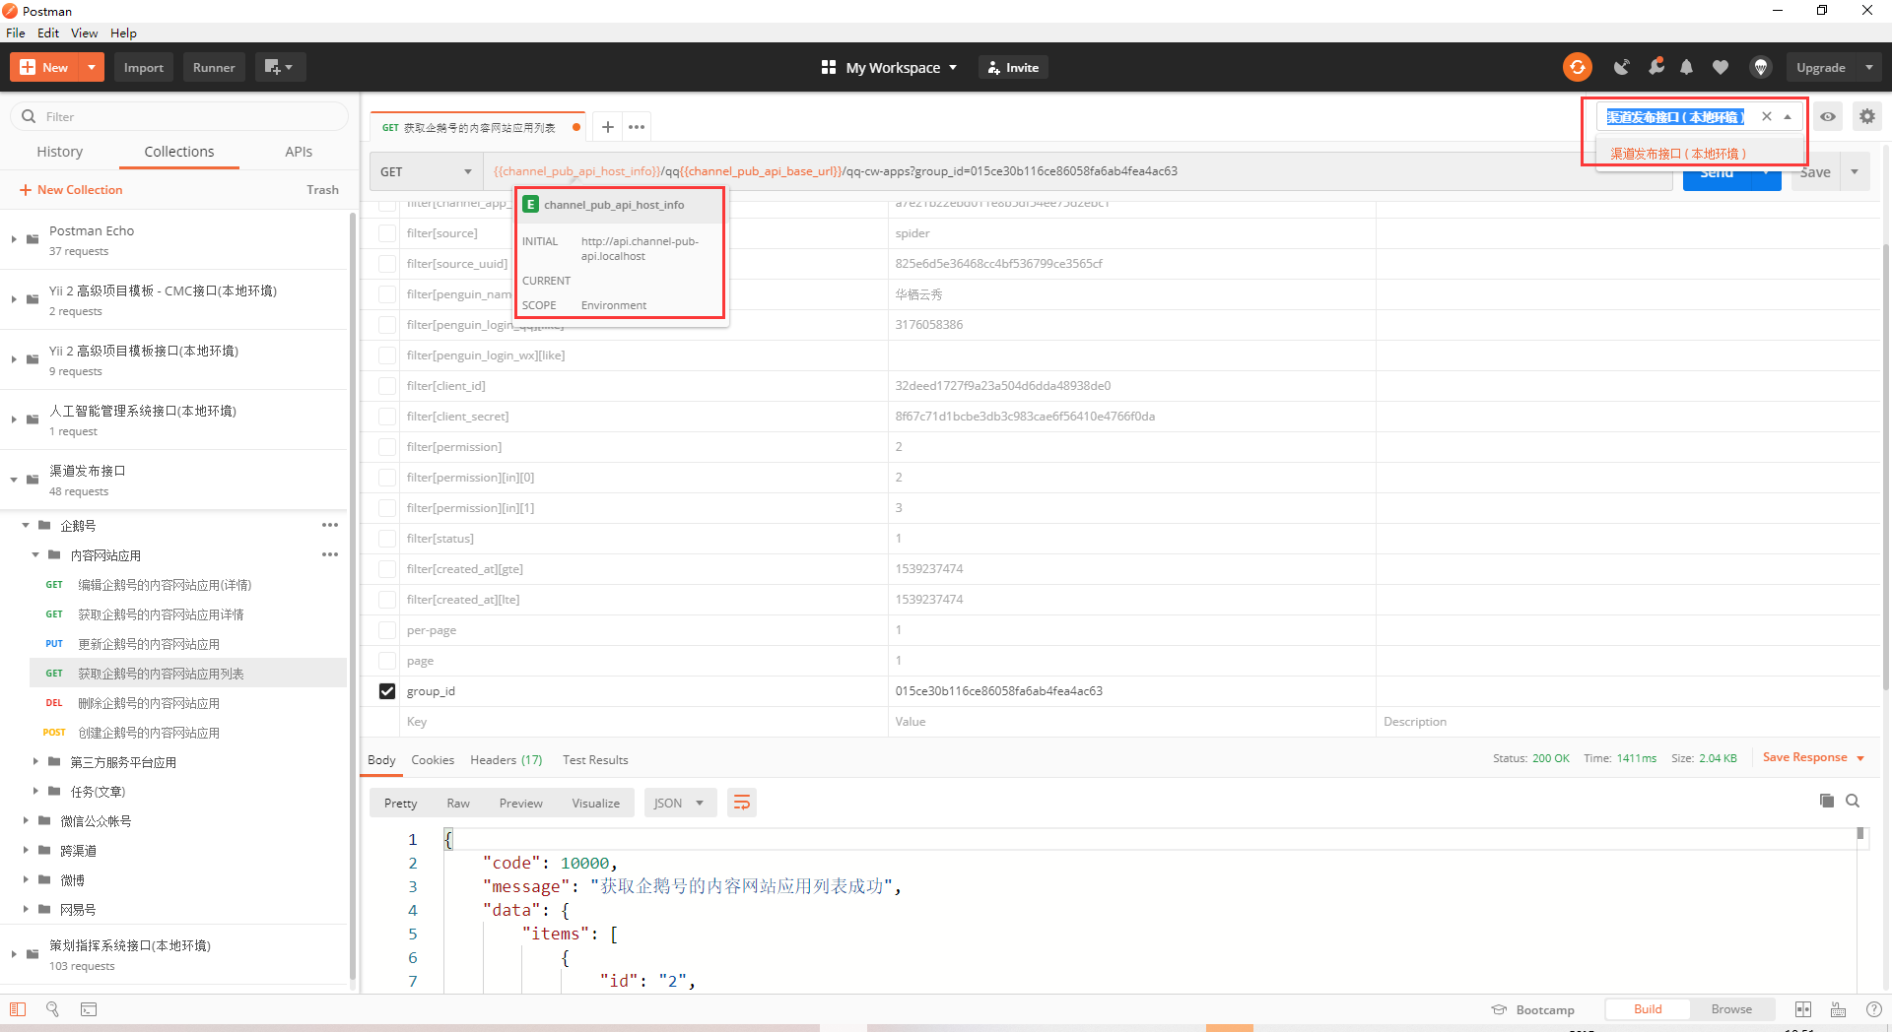Check the filter[status] parameter checkbox

(387, 539)
